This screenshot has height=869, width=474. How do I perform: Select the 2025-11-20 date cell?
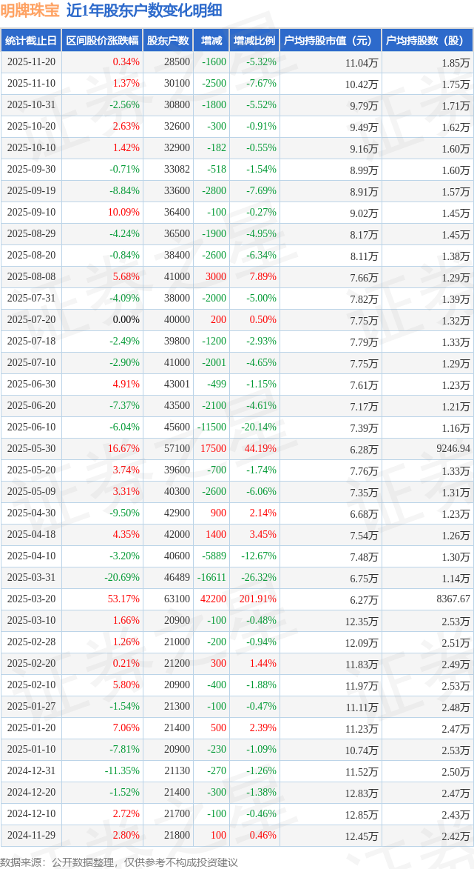click(x=31, y=62)
